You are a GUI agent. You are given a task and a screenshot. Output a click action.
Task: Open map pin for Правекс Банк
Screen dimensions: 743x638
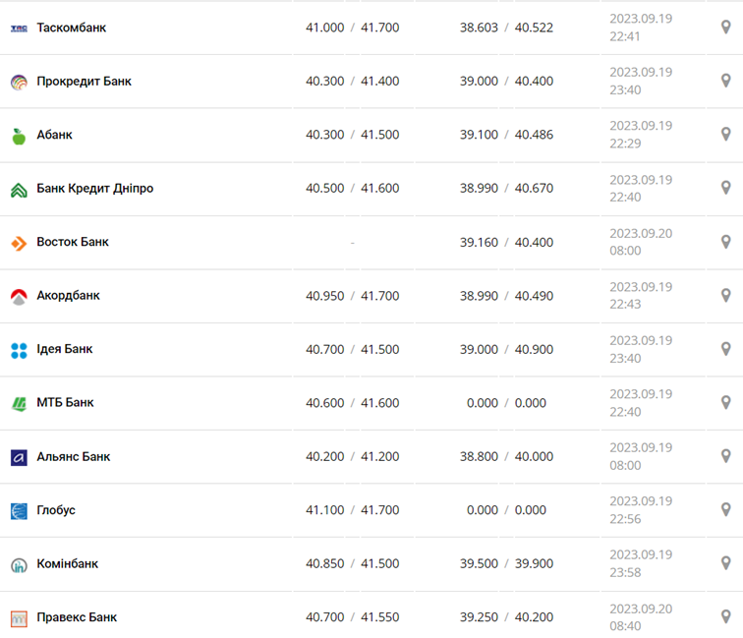726,617
